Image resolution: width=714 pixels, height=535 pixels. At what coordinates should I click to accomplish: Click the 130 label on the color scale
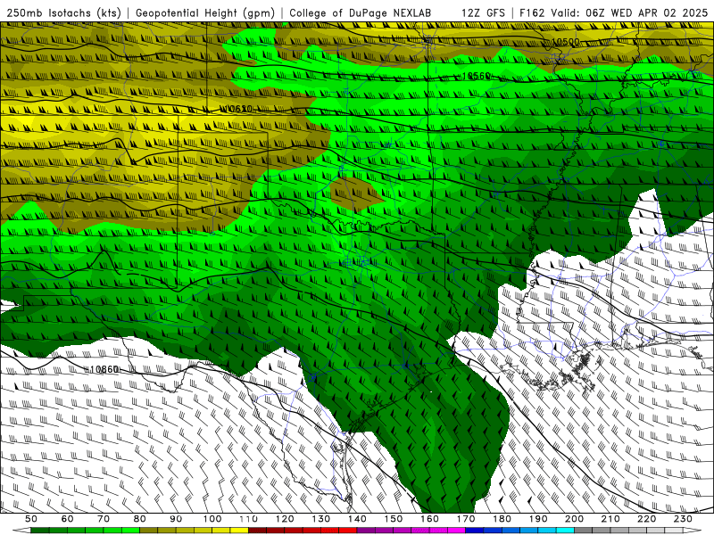click(x=321, y=519)
